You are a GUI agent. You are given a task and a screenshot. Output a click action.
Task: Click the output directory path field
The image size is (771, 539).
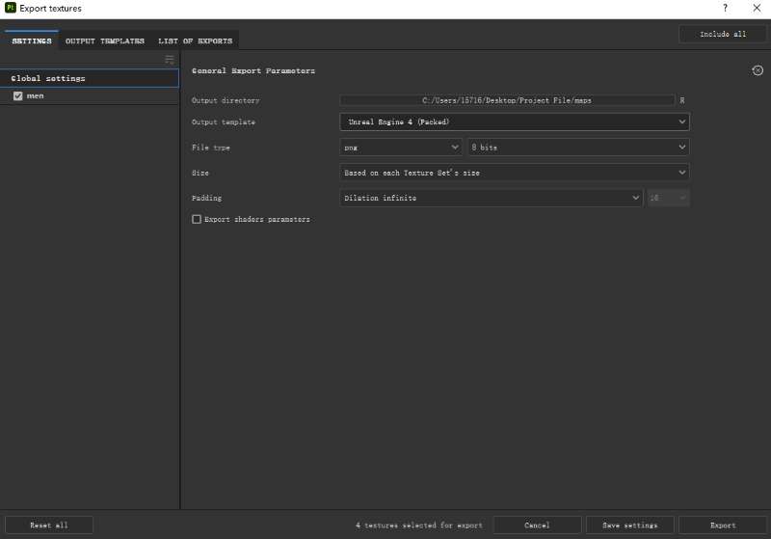coord(507,100)
